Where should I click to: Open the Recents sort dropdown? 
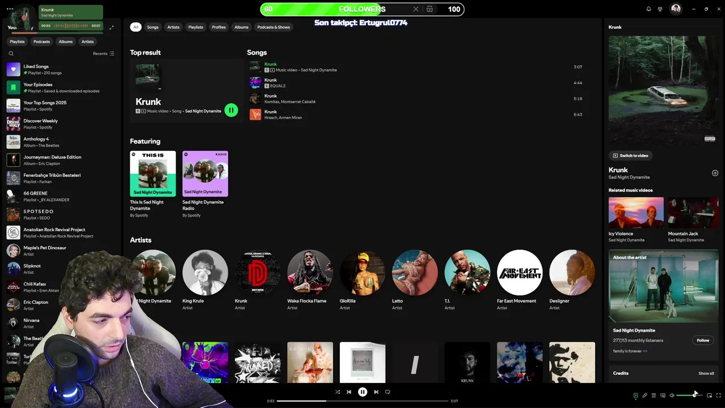[104, 54]
